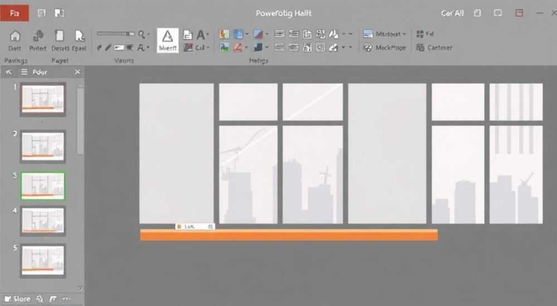Click the second bottom-row alignment icon

coord(294,47)
